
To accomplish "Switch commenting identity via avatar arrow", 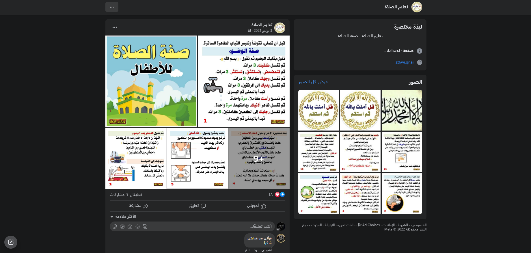I will (278, 229).
